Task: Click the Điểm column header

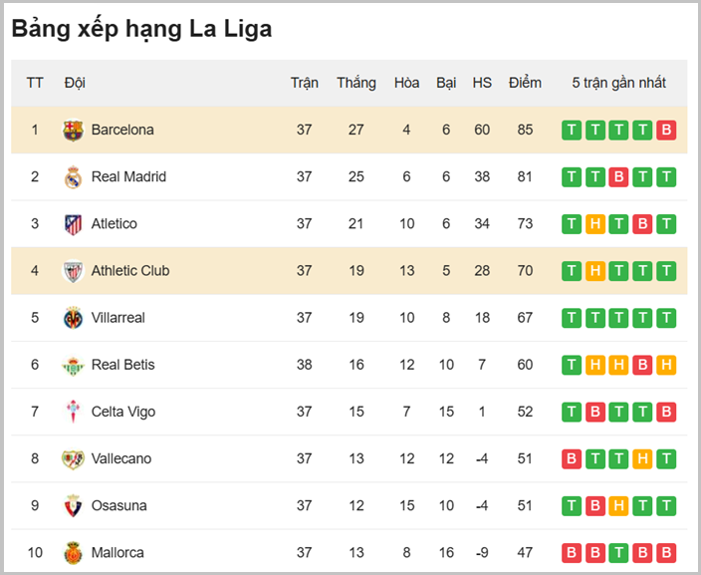Action: point(525,83)
